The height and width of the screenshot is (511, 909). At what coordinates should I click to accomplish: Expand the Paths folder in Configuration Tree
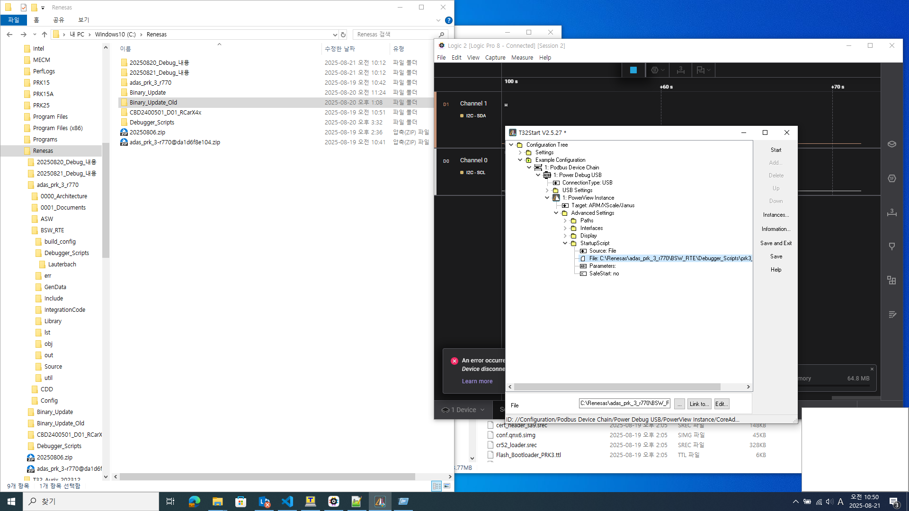pos(565,220)
